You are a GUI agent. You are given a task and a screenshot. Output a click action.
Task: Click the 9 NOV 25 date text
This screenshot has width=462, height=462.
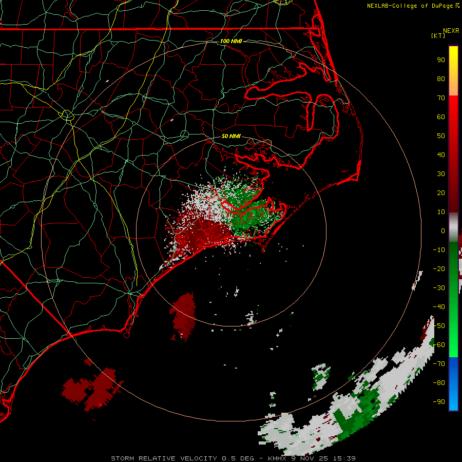tap(310, 458)
